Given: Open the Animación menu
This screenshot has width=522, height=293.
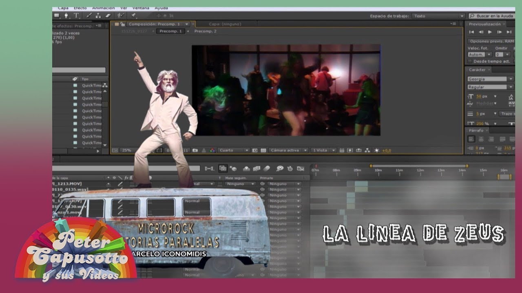Looking at the screenshot, I should pyautogui.click(x=104, y=8).
